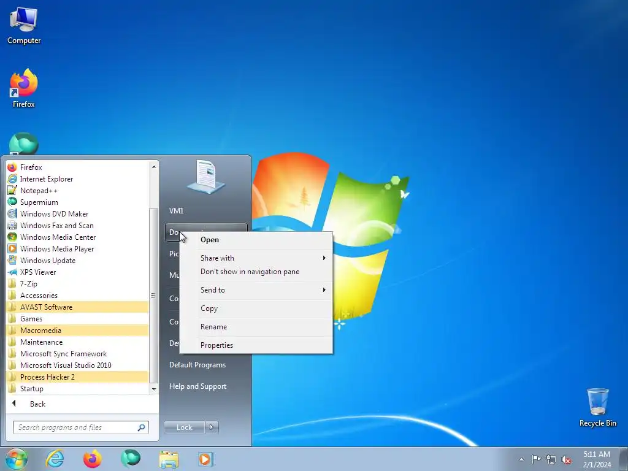Screen dimensions: 628x471
Task: Open the Share with submenu
Action: [256, 258]
